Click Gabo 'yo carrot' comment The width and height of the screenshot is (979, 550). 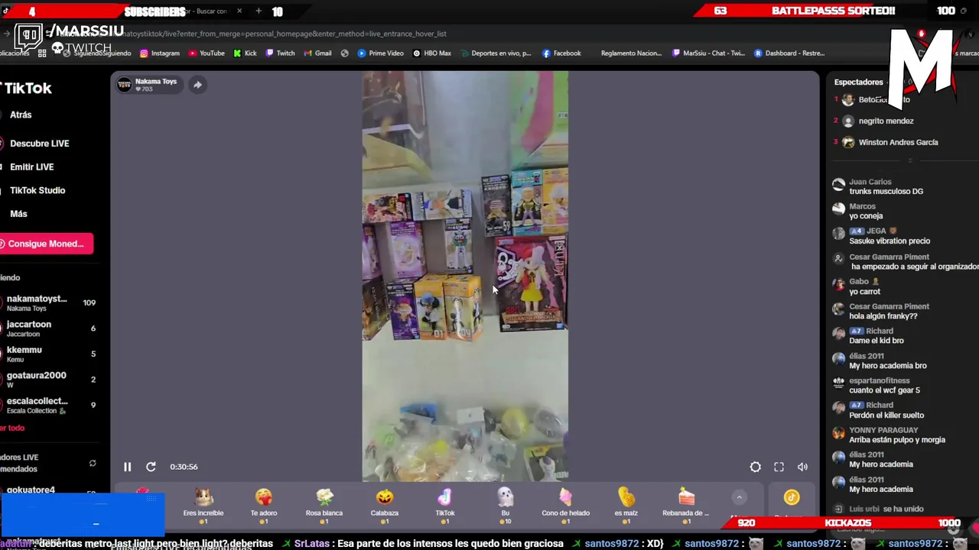864,286
